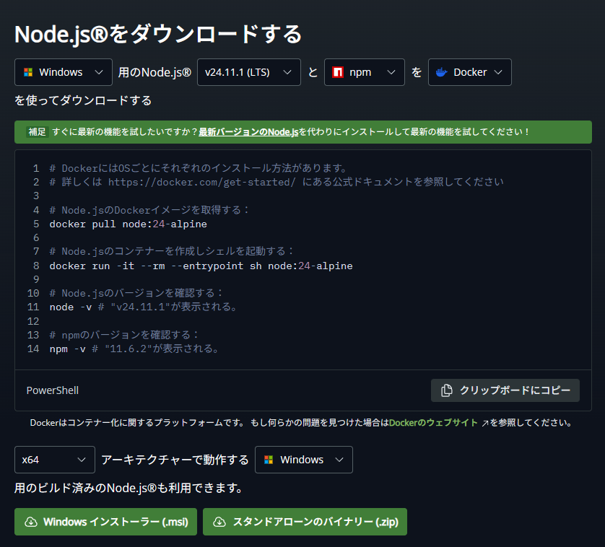Click the 'node -v' code line

coord(143,307)
